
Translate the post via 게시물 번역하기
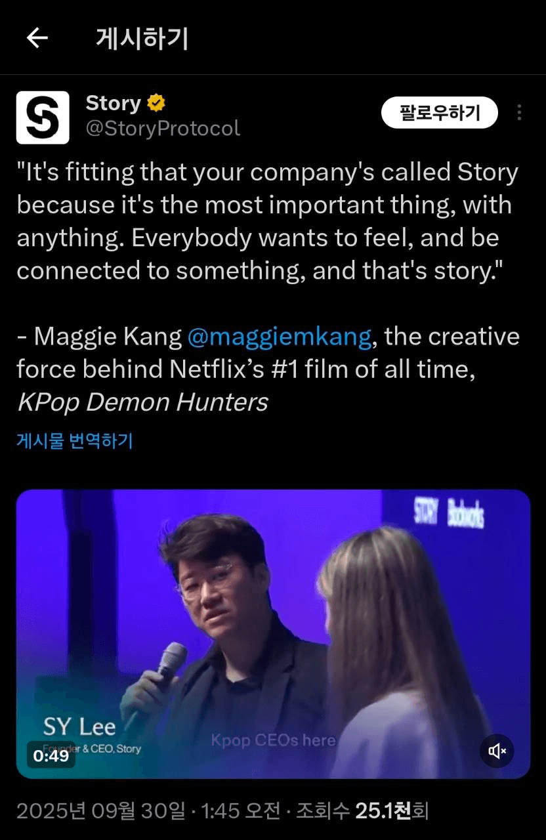[x=74, y=440]
